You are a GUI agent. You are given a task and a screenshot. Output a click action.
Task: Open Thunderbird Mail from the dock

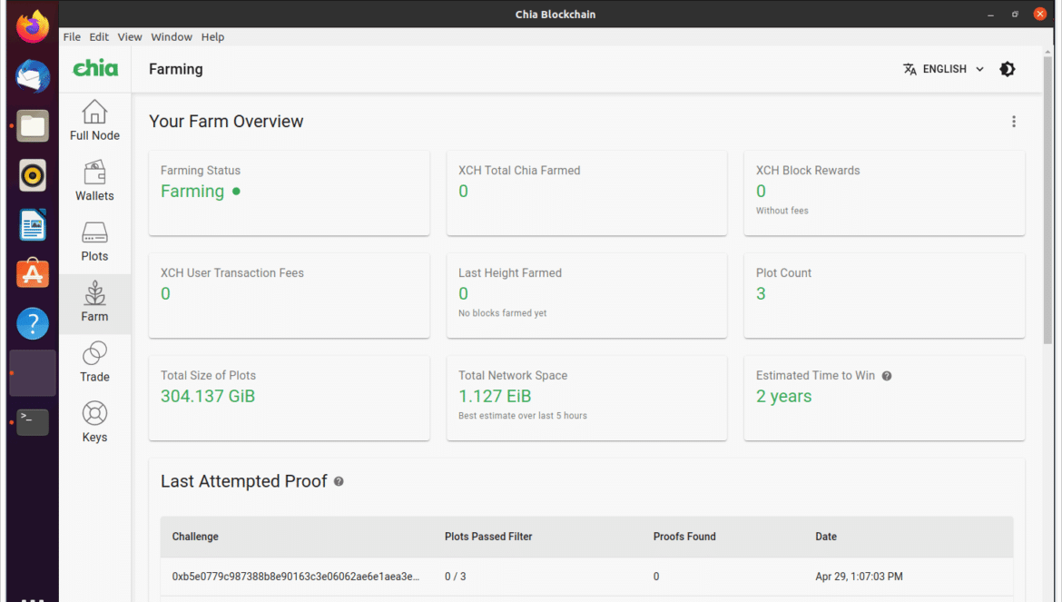[33, 76]
